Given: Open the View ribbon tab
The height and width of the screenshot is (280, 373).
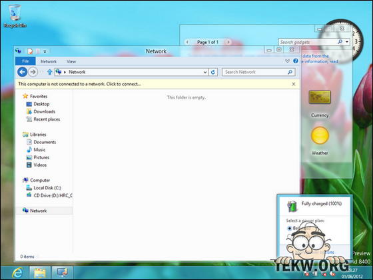Looking at the screenshot, I should pos(71,61).
